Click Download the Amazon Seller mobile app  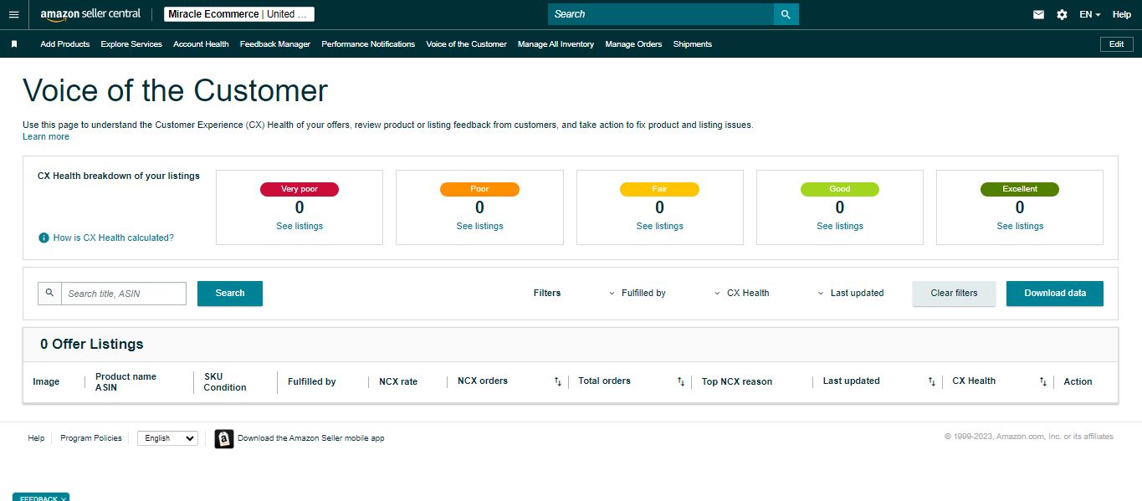[x=311, y=438]
